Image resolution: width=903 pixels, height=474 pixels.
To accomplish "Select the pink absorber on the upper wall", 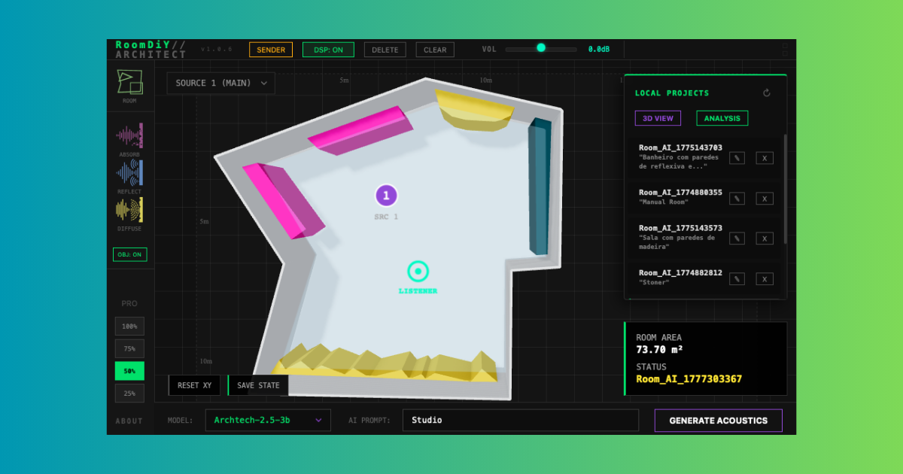I will 360,129.
